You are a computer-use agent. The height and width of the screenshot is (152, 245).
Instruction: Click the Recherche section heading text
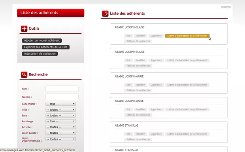click(38, 74)
